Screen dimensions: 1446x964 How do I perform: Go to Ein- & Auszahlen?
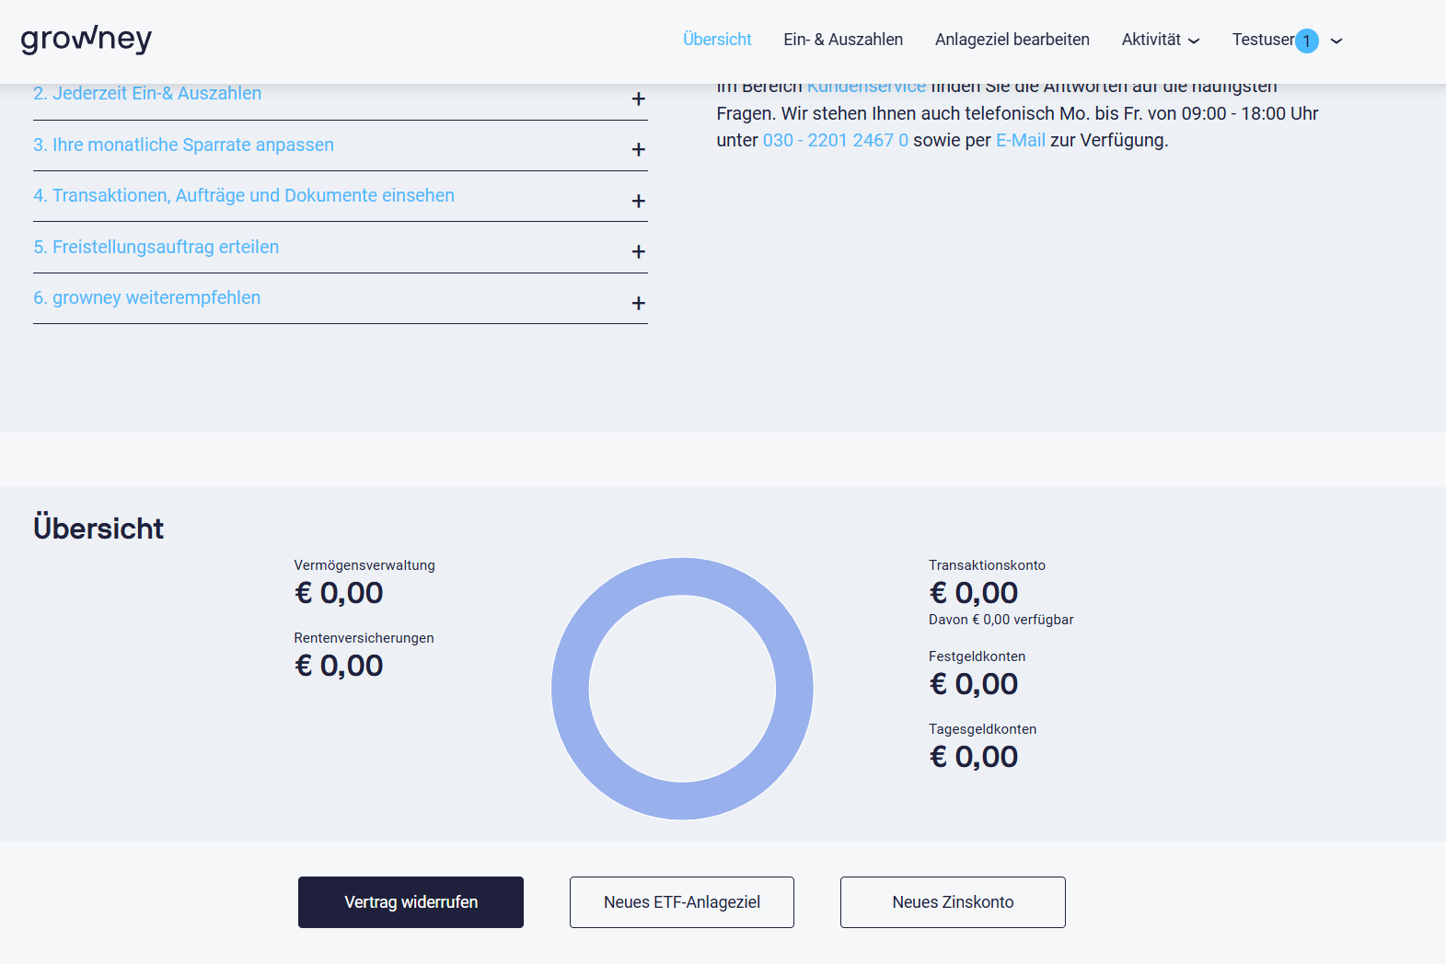[x=843, y=40]
